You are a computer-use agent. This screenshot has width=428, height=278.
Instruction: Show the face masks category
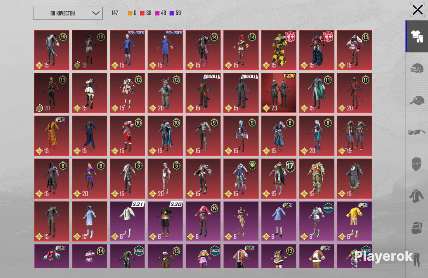[x=416, y=164]
